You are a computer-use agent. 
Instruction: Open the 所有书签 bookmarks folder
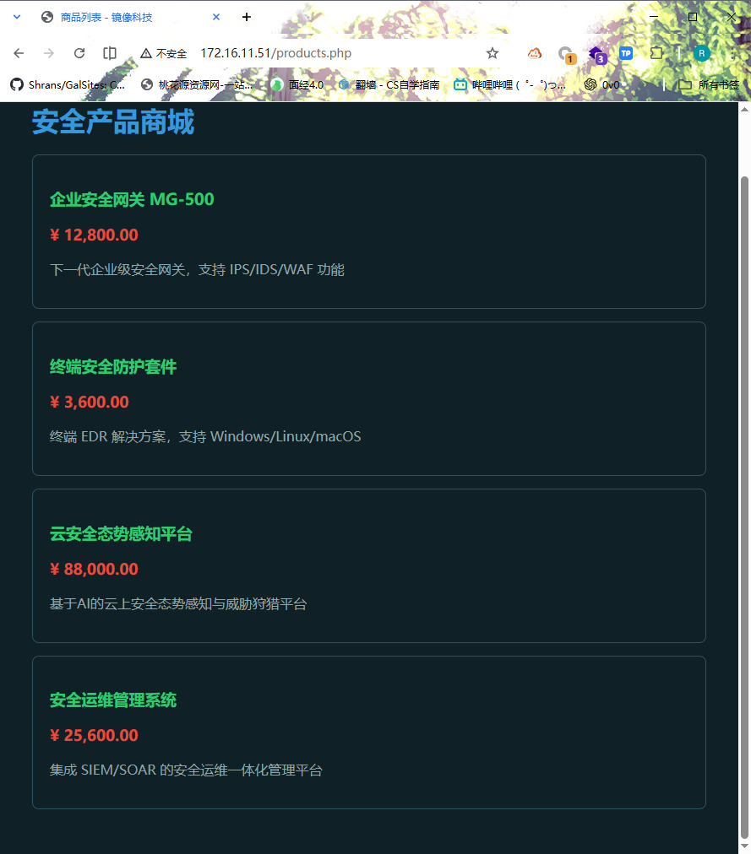point(709,84)
